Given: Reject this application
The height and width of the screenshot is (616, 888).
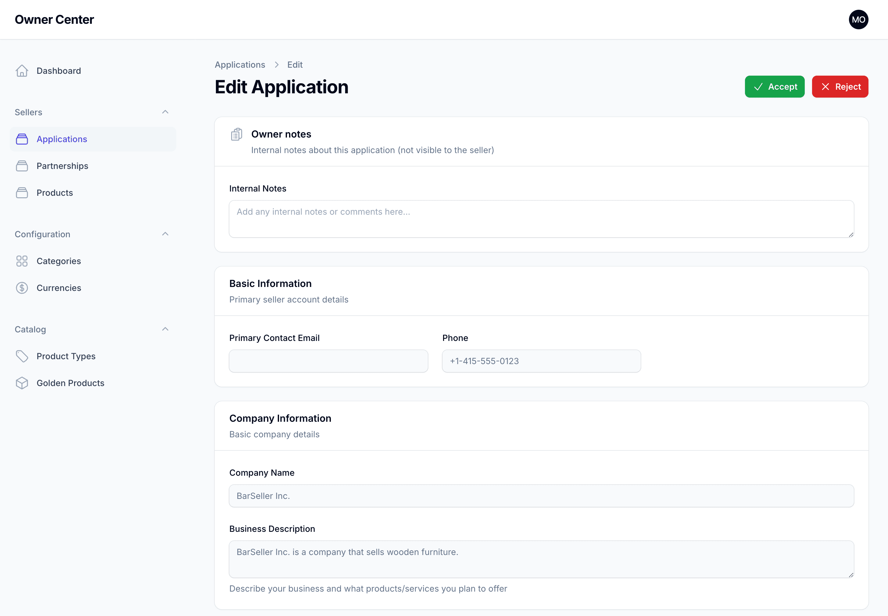Looking at the screenshot, I should [x=840, y=87].
